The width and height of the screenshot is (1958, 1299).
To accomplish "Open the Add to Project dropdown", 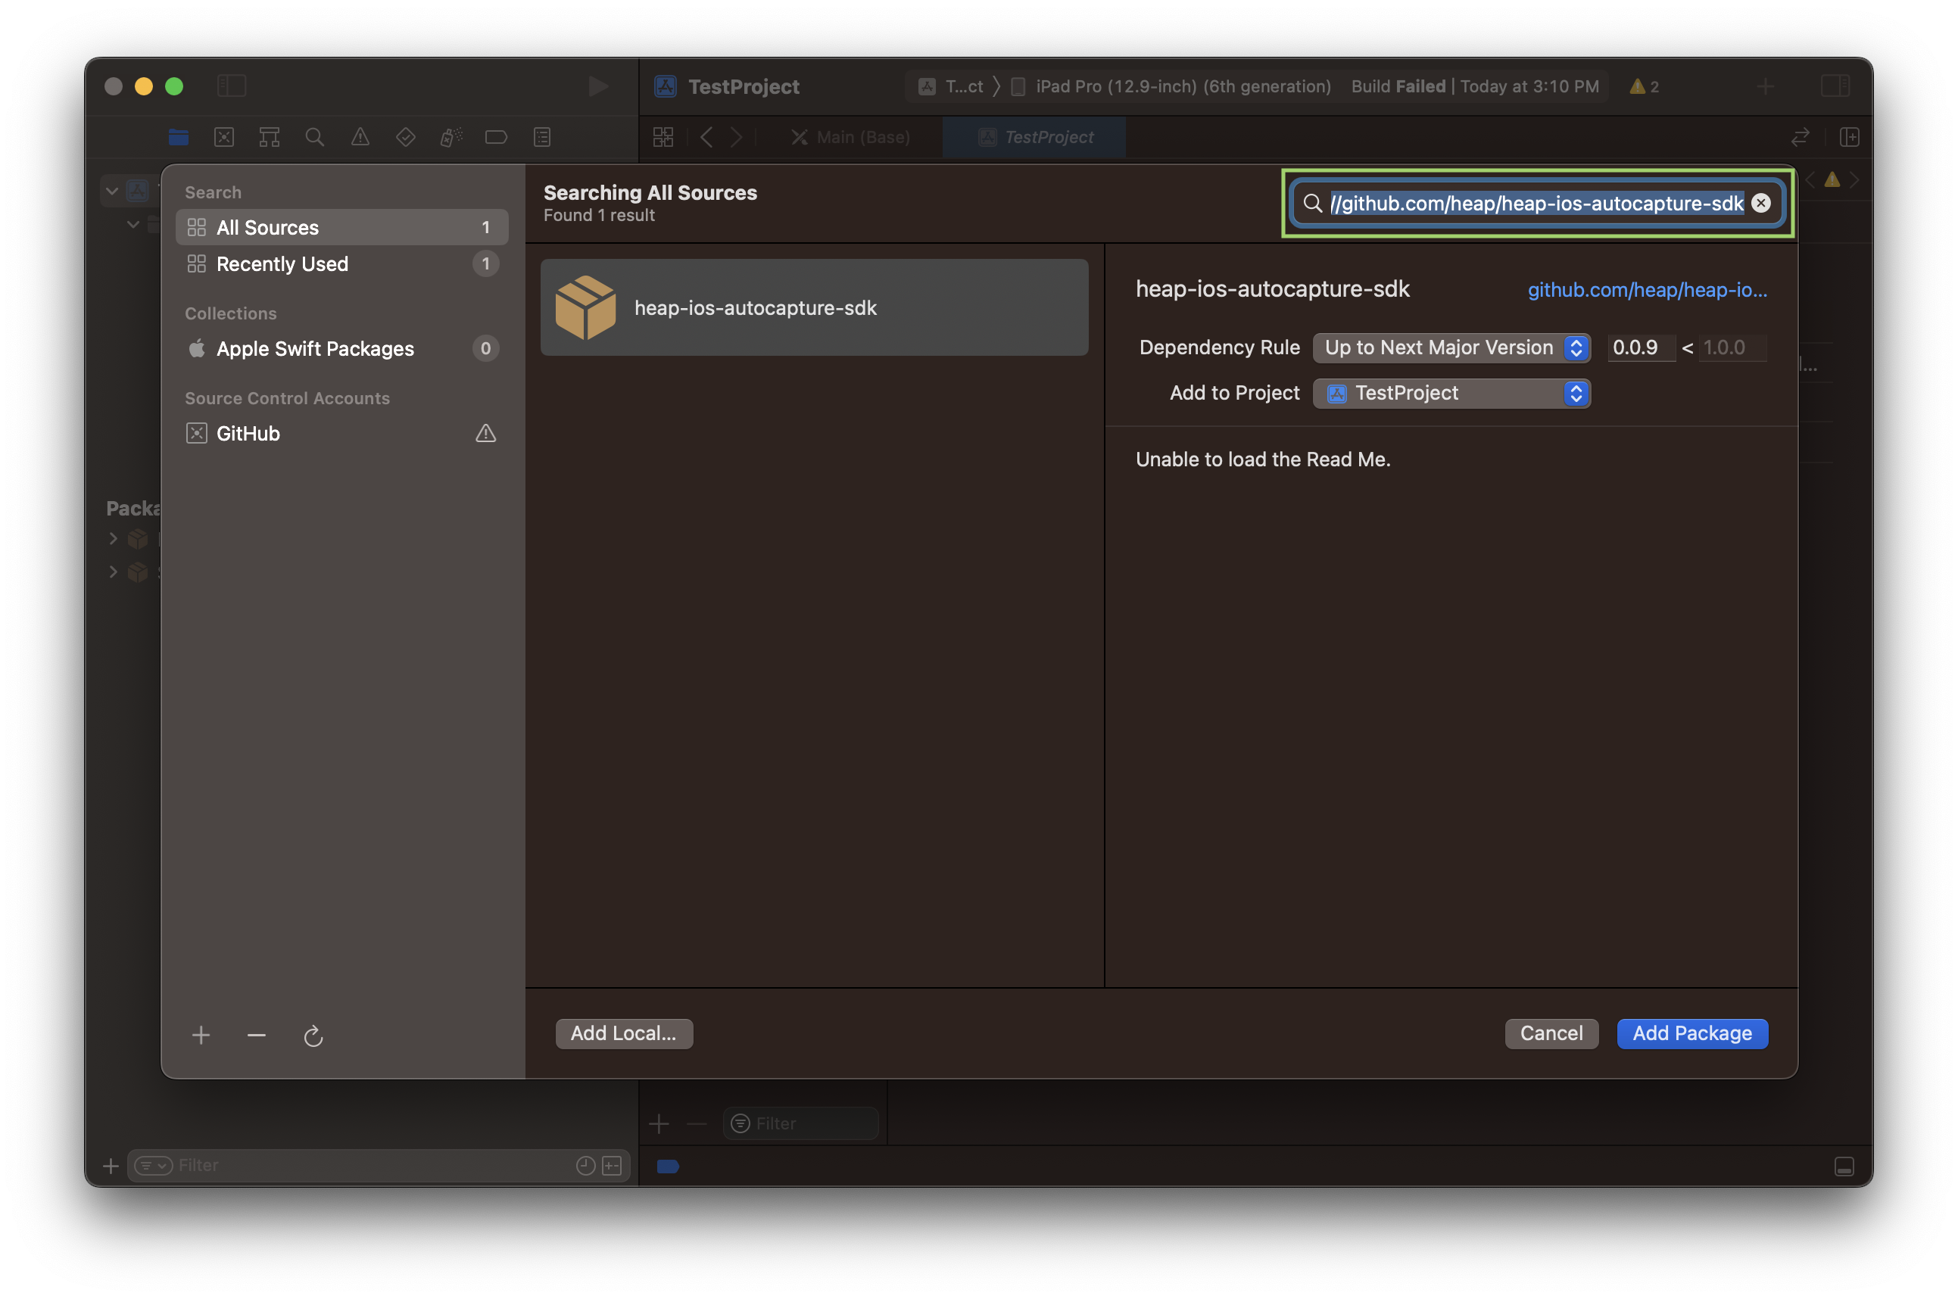I will [1451, 394].
